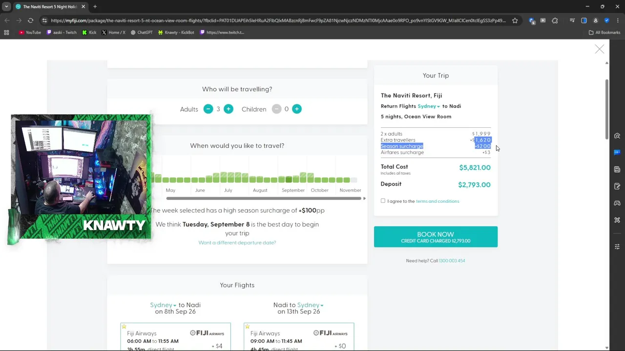Image resolution: width=625 pixels, height=351 pixels.
Task: Change return city in 'Nadi to Sydney' heading
Action: click(310, 305)
